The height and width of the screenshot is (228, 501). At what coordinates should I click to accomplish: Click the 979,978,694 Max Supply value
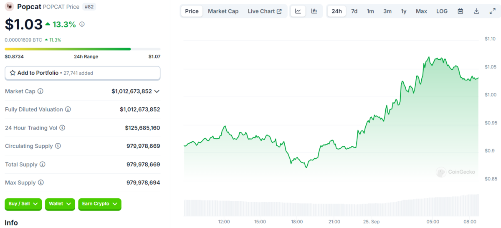[143, 182]
